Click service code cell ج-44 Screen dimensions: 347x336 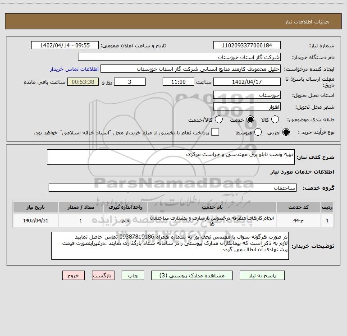pyautogui.click(x=298, y=221)
